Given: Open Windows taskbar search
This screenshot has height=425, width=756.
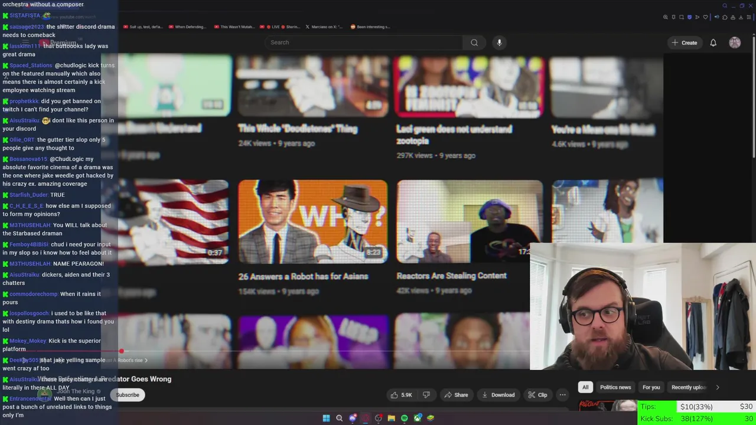Looking at the screenshot, I should point(339,418).
